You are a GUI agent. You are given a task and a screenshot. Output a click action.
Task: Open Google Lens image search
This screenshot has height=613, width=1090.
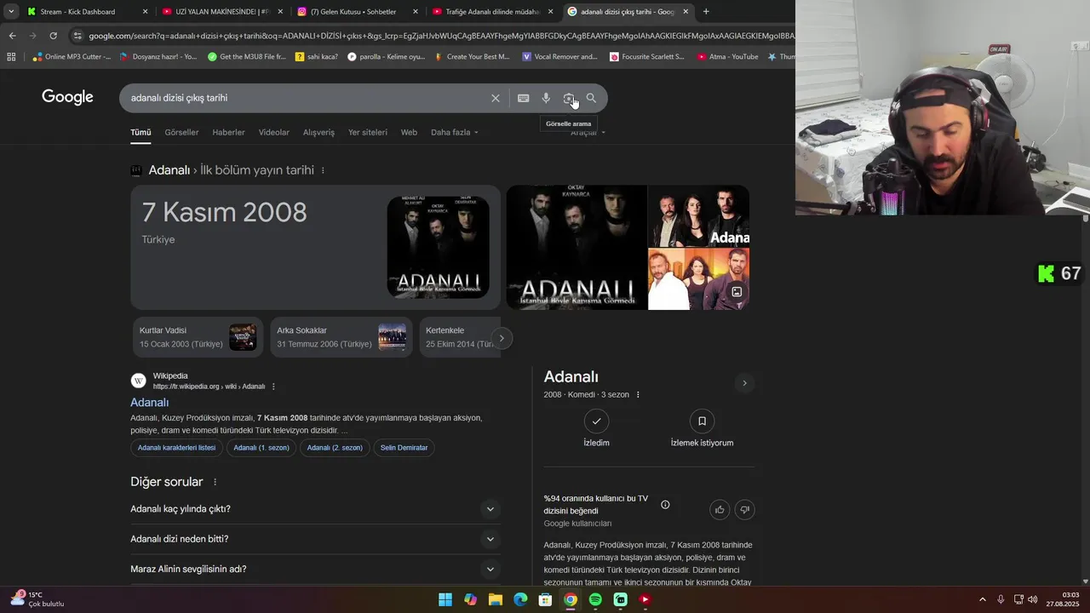click(x=569, y=98)
